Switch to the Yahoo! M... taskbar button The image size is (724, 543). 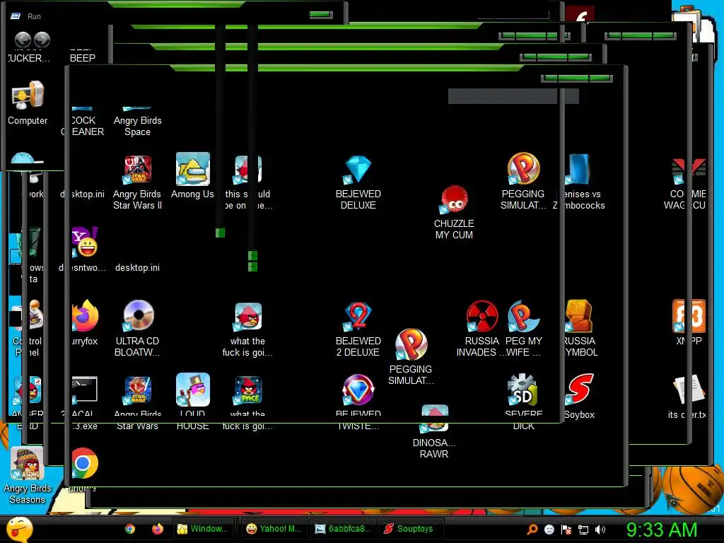(x=274, y=529)
